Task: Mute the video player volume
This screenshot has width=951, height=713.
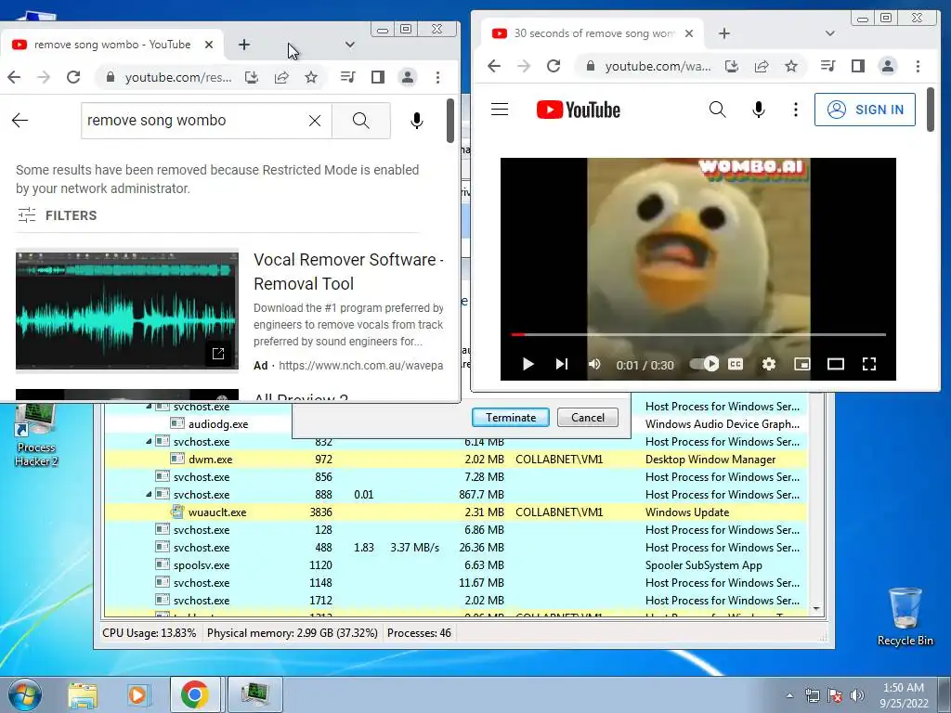Action: (x=594, y=364)
